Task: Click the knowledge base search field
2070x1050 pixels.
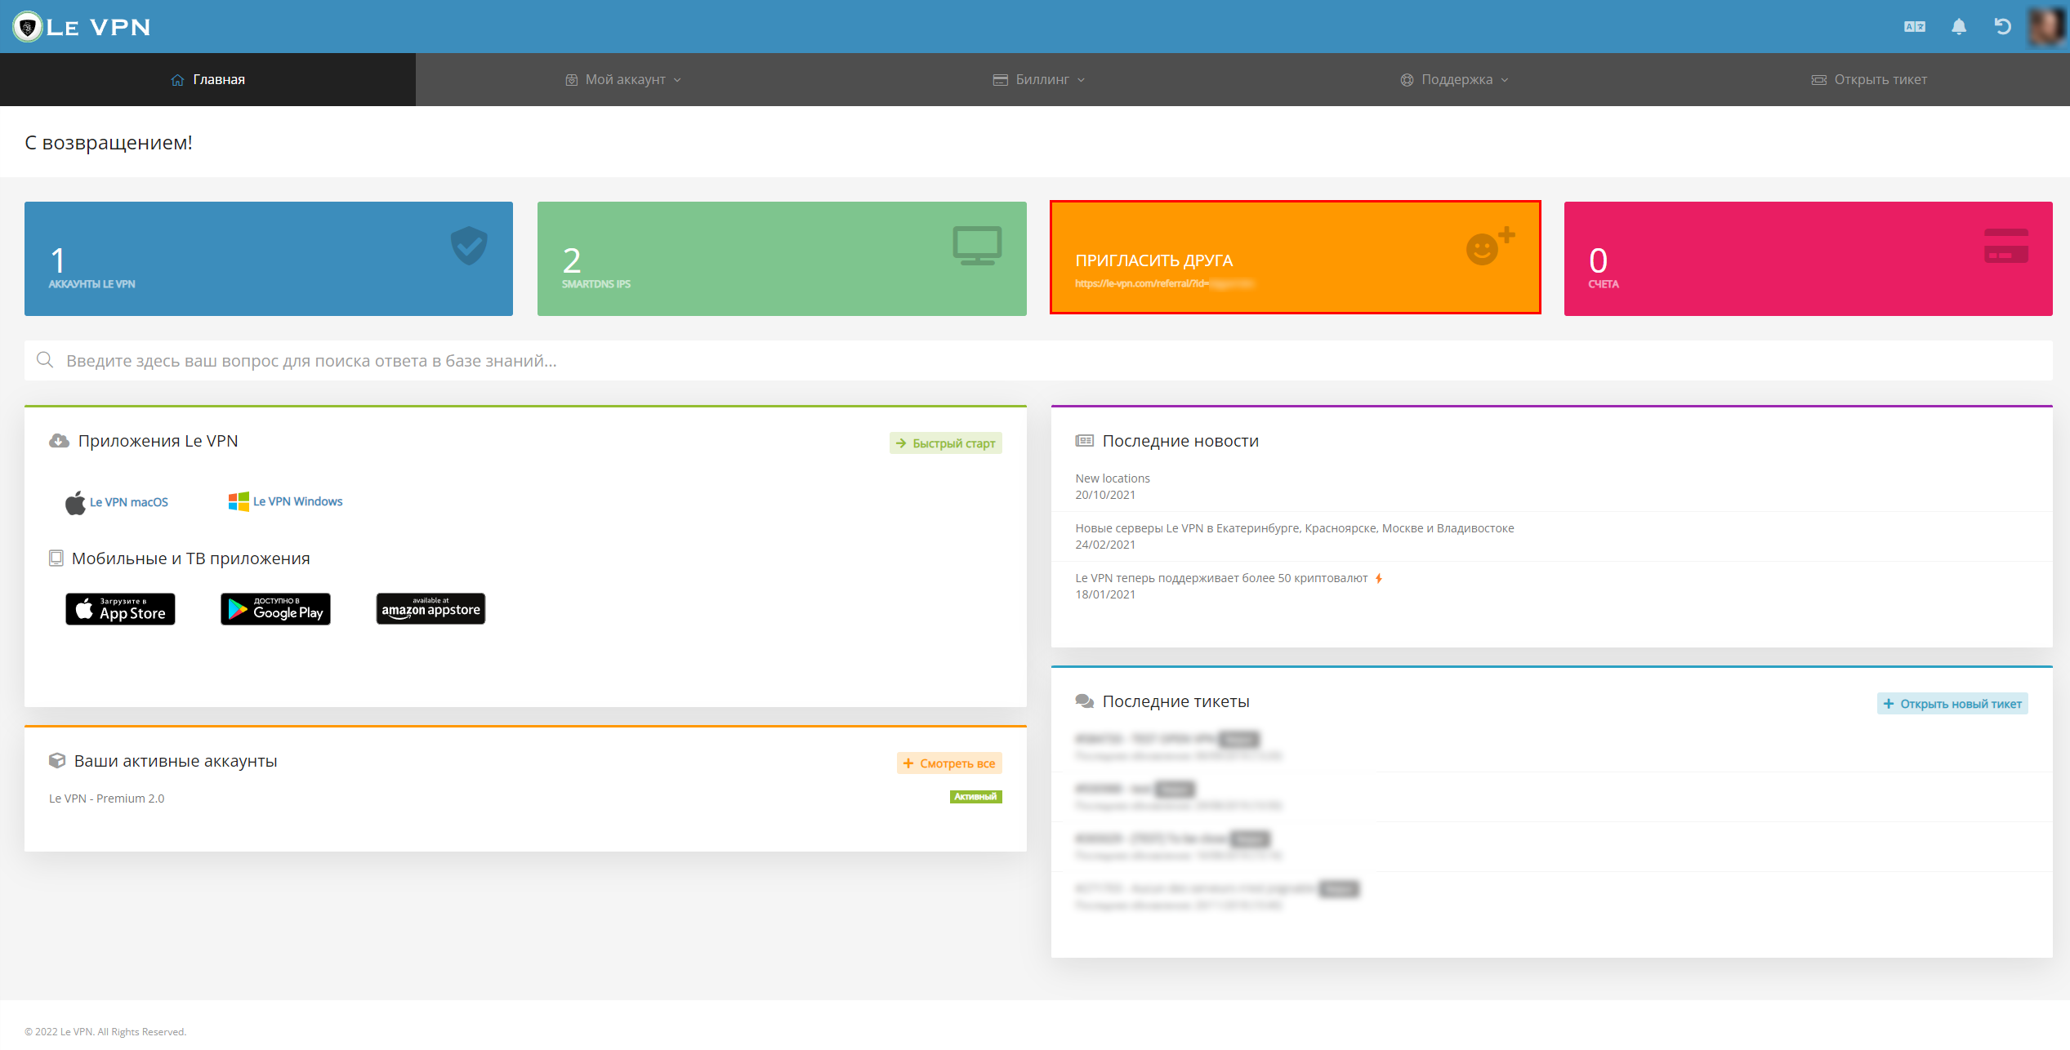Action: tap(1038, 361)
